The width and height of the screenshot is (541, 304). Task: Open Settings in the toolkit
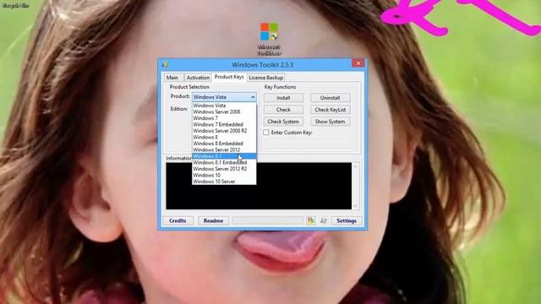pos(347,220)
